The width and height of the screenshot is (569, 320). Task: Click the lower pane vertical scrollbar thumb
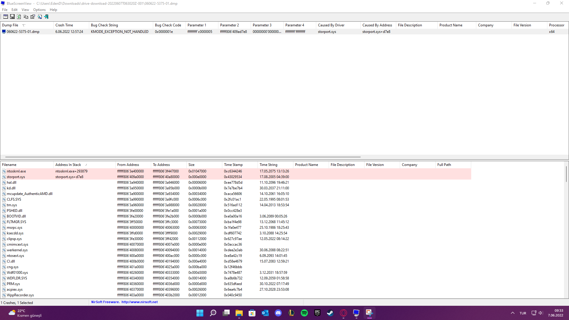coord(566,174)
